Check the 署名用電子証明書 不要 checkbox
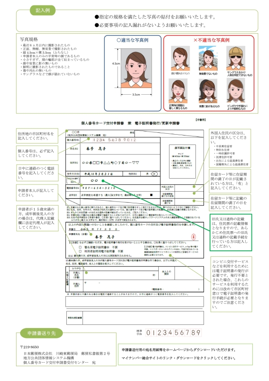 (x=80, y=247)
